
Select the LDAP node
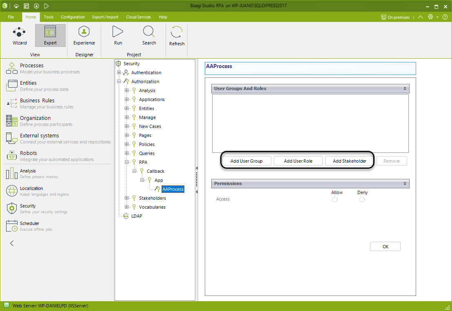[137, 216]
